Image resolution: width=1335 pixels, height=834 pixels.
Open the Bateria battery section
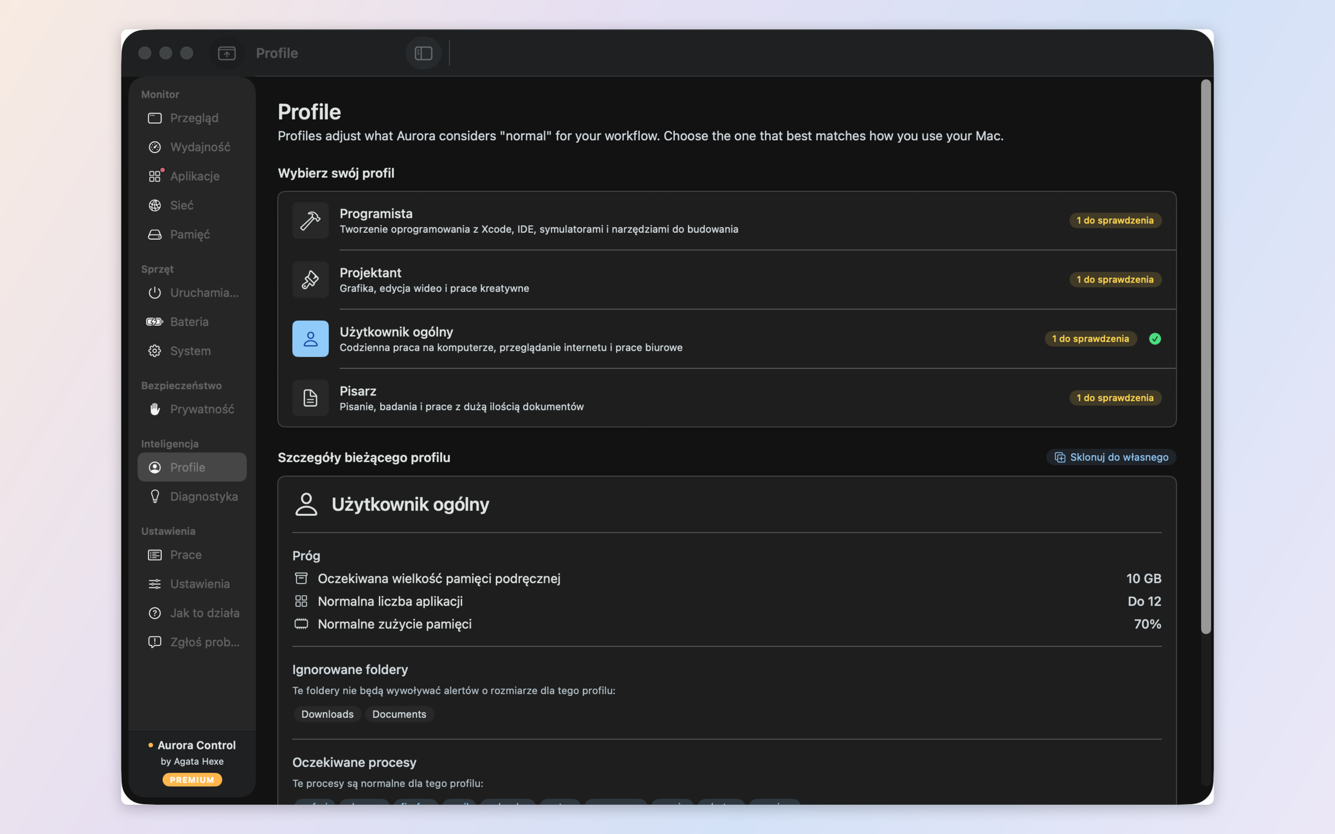[x=192, y=322]
